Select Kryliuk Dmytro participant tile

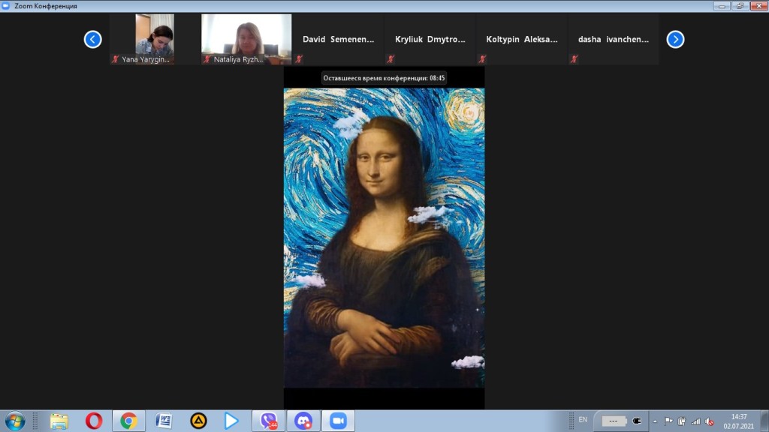tap(430, 39)
